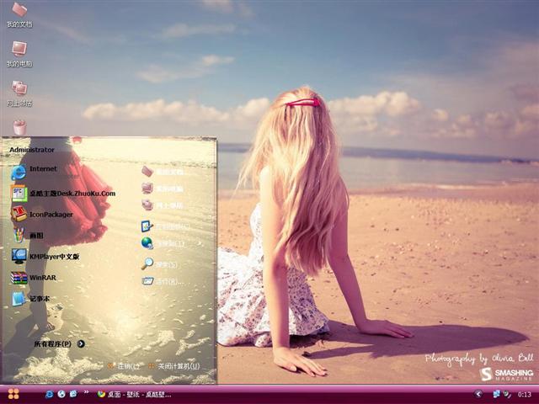Open 桌酷主题 Desk.ZhuoKu.Com shortcut
This screenshot has width=539, height=404.
72,193
